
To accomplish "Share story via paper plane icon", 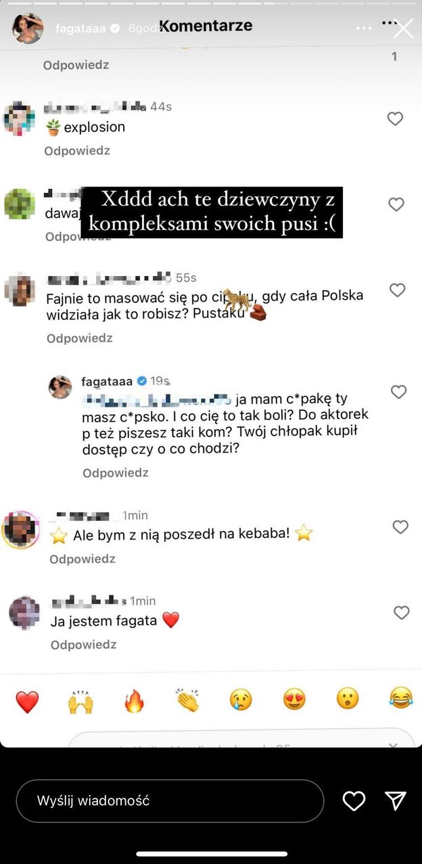I will click(396, 801).
